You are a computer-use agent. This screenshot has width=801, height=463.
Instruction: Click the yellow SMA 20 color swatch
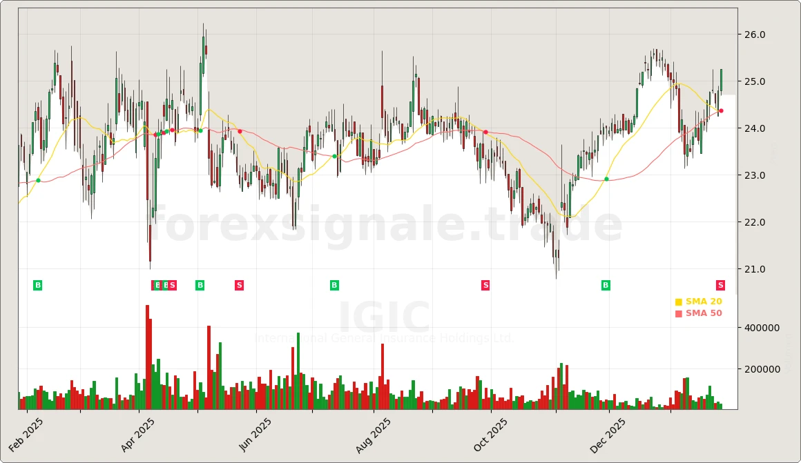[x=677, y=302]
